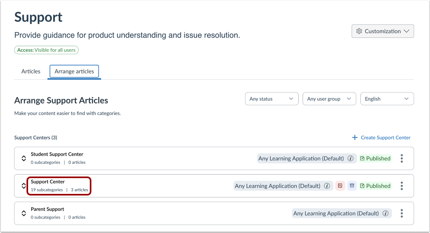Screen dimensions: 430x233
Task: Switch to the Articles tab
Action: click(x=31, y=71)
